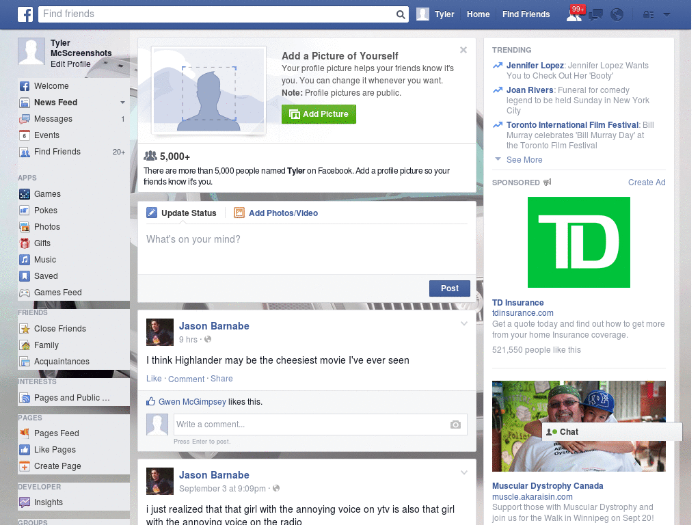Go to Home in top bar

pos(478,14)
